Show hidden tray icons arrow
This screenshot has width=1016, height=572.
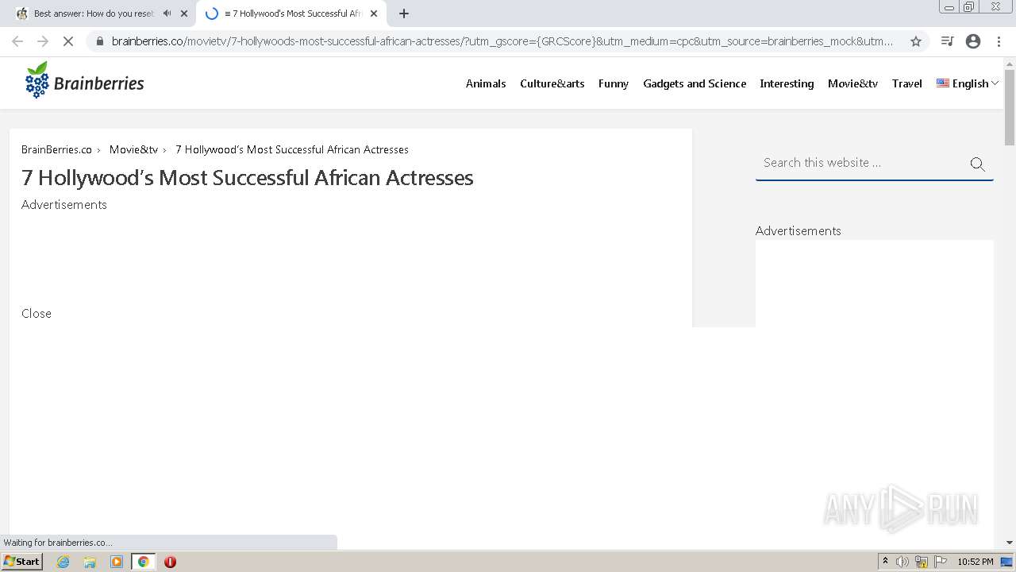(x=886, y=562)
